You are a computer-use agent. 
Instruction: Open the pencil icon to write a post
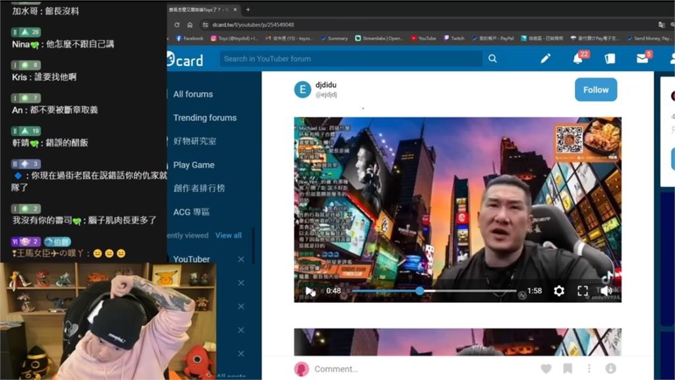(x=546, y=59)
